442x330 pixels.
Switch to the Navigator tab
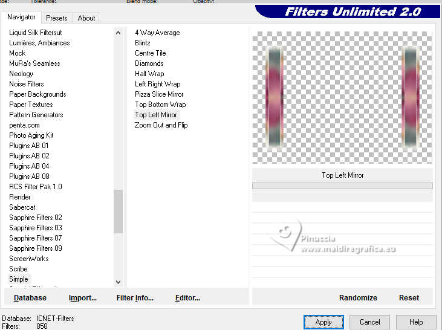click(21, 17)
